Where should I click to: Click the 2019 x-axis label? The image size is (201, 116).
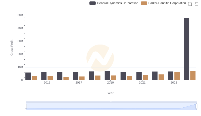coord(110,83)
